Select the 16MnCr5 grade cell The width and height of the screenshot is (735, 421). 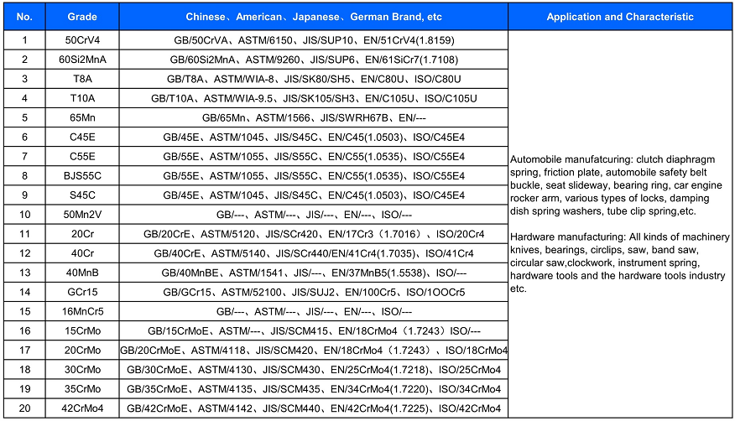(82, 311)
